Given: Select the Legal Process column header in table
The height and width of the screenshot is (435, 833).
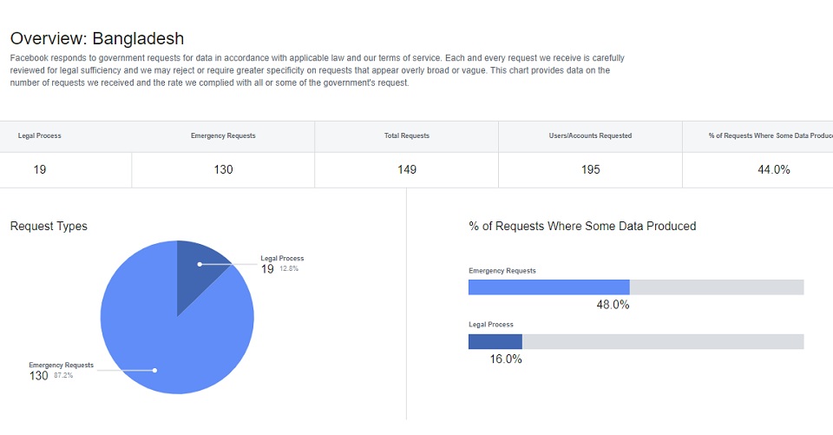Looking at the screenshot, I should (x=40, y=136).
